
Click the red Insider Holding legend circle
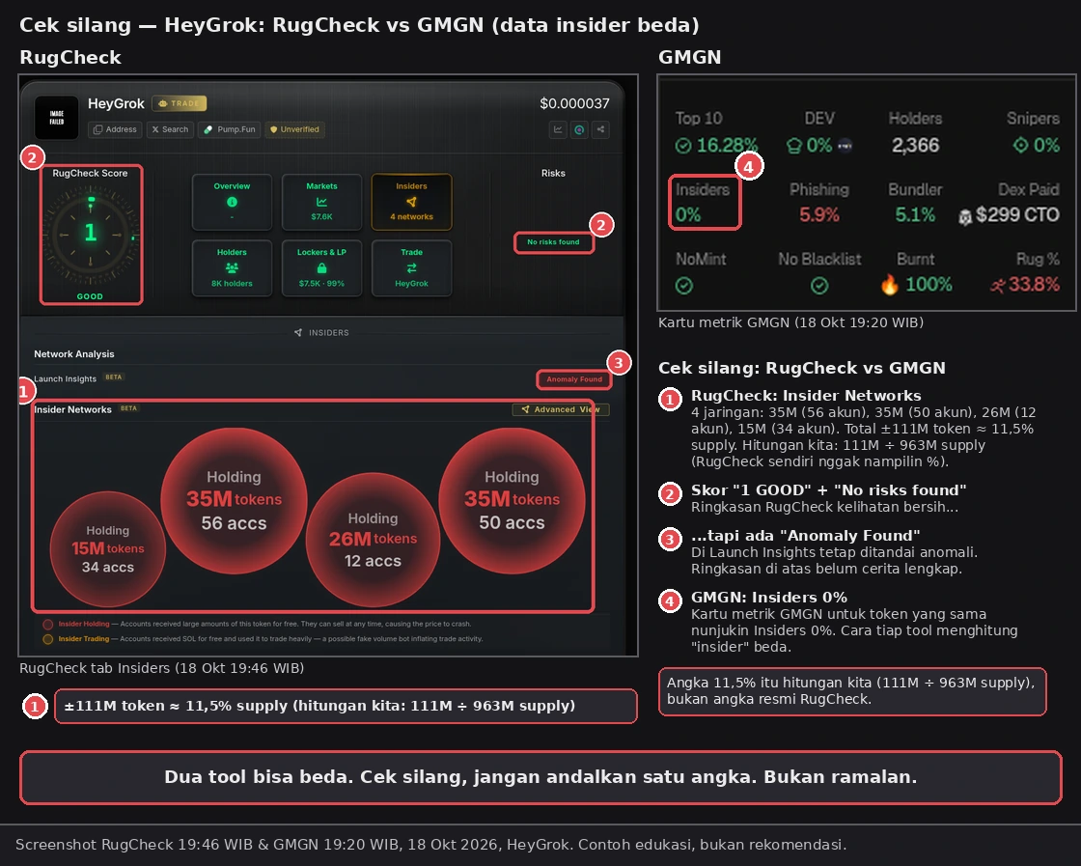click(48, 624)
